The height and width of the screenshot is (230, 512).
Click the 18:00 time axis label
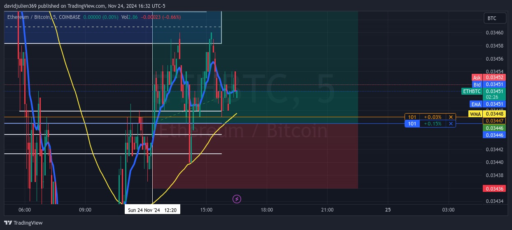point(267,210)
